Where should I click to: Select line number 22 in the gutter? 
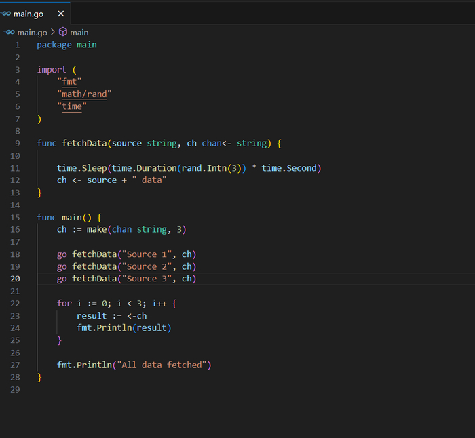15,303
